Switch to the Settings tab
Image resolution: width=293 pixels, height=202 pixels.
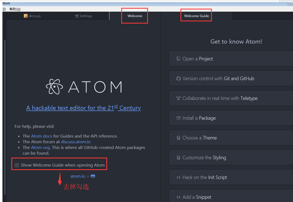84,16
